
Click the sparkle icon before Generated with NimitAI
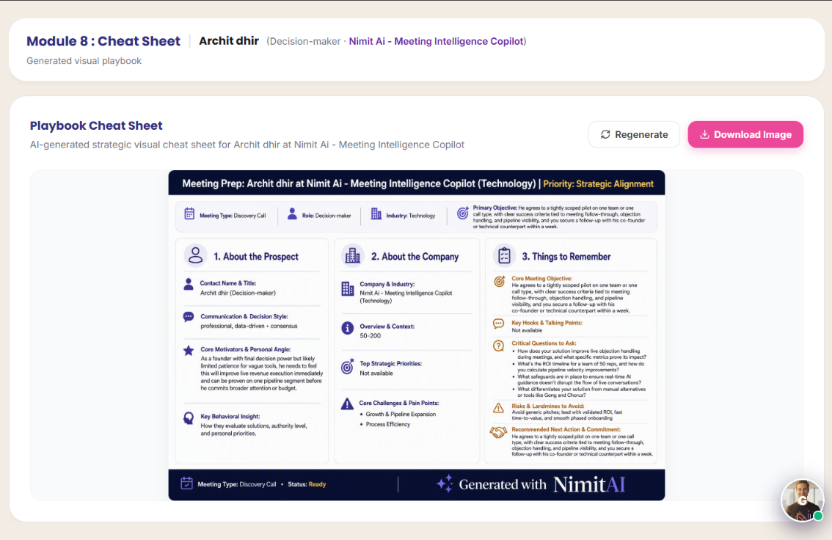click(445, 484)
